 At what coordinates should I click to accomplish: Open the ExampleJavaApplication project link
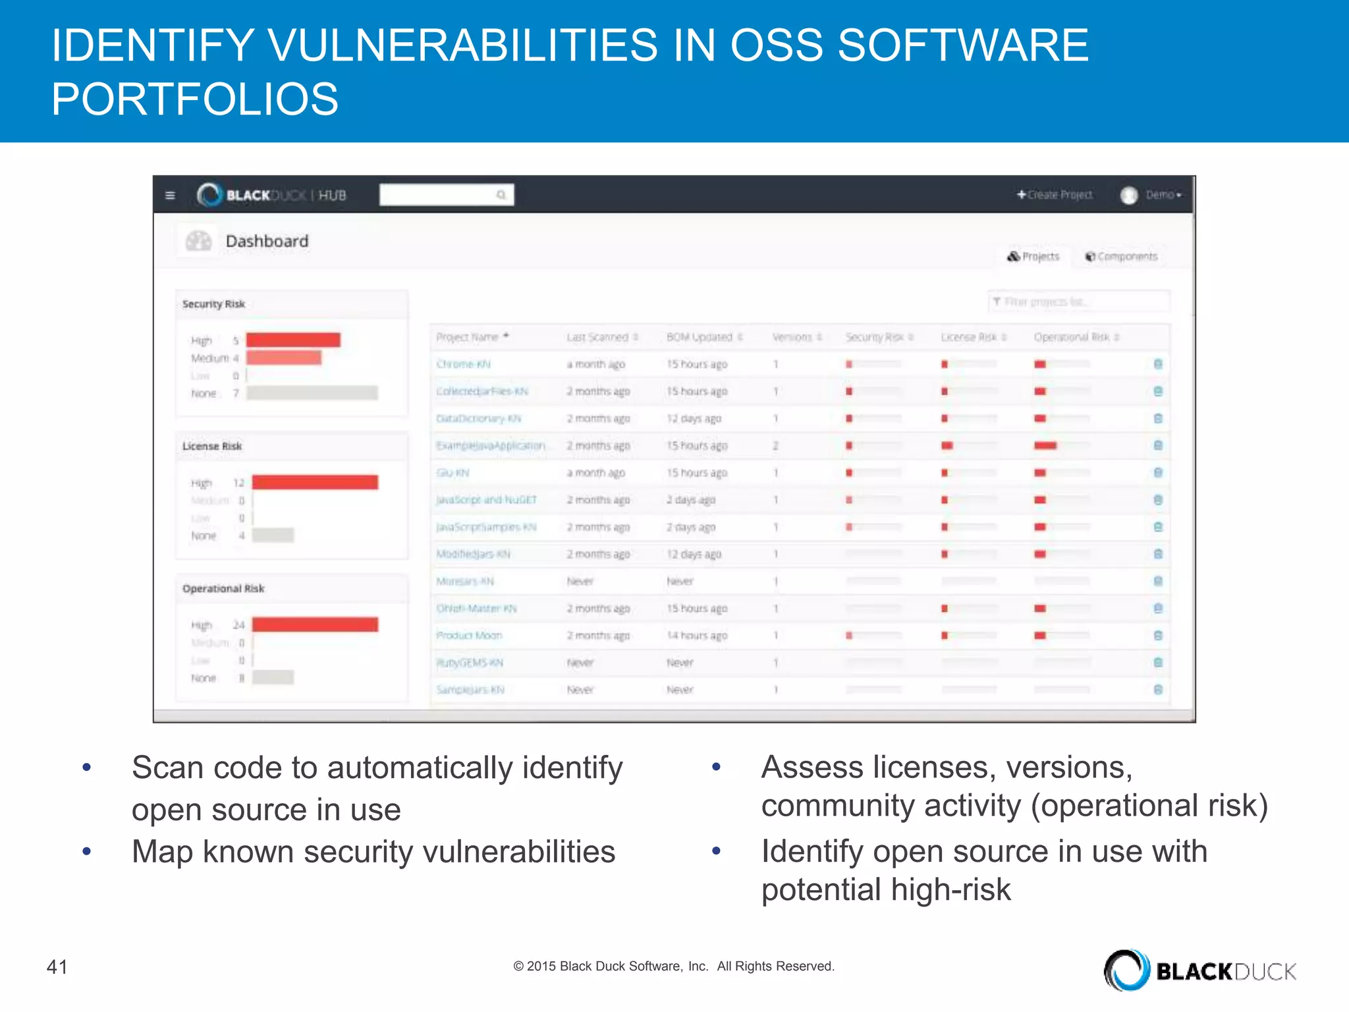(491, 445)
